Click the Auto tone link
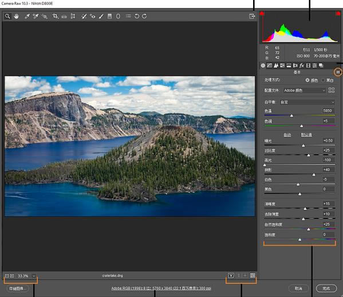The image size is (343, 297). pyautogui.click(x=287, y=135)
